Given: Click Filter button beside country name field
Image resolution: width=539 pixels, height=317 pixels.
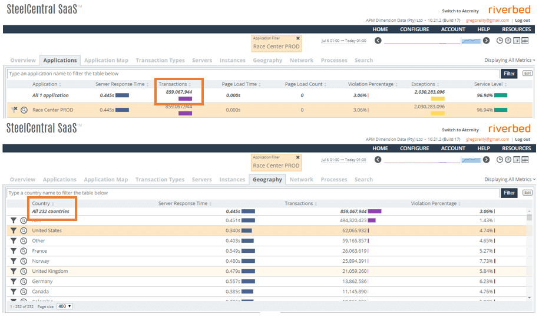Looking at the screenshot, I should (x=509, y=193).
